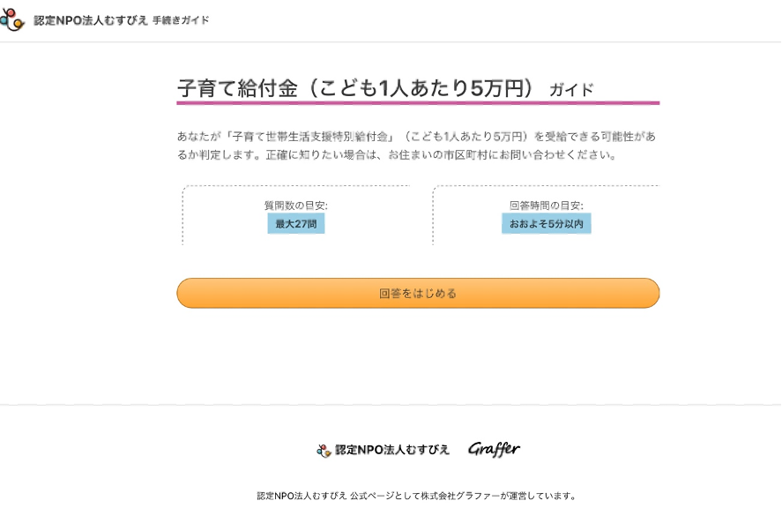Click the header text 認定NPO法人むすびえ

click(x=91, y=20)
